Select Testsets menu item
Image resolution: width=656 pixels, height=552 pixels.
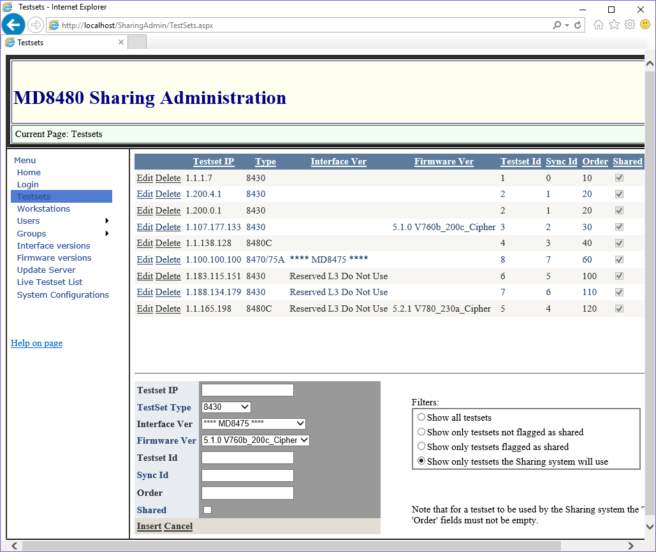pos(61,196)
